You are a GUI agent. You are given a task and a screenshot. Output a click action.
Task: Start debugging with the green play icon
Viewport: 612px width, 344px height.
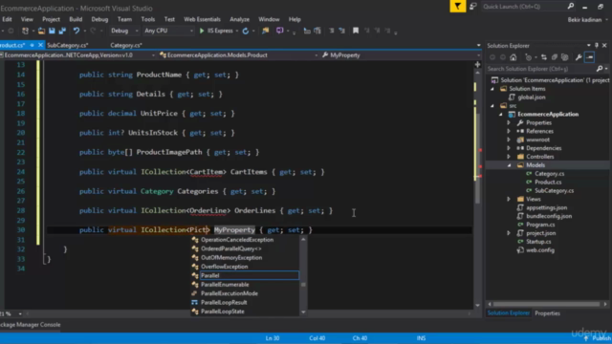[x=202, y=31]
